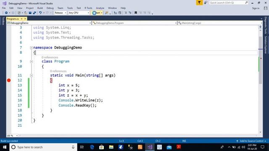Screen dimensions: 269x151
Task: Click the Start debugging button
Action: [96, 13]
